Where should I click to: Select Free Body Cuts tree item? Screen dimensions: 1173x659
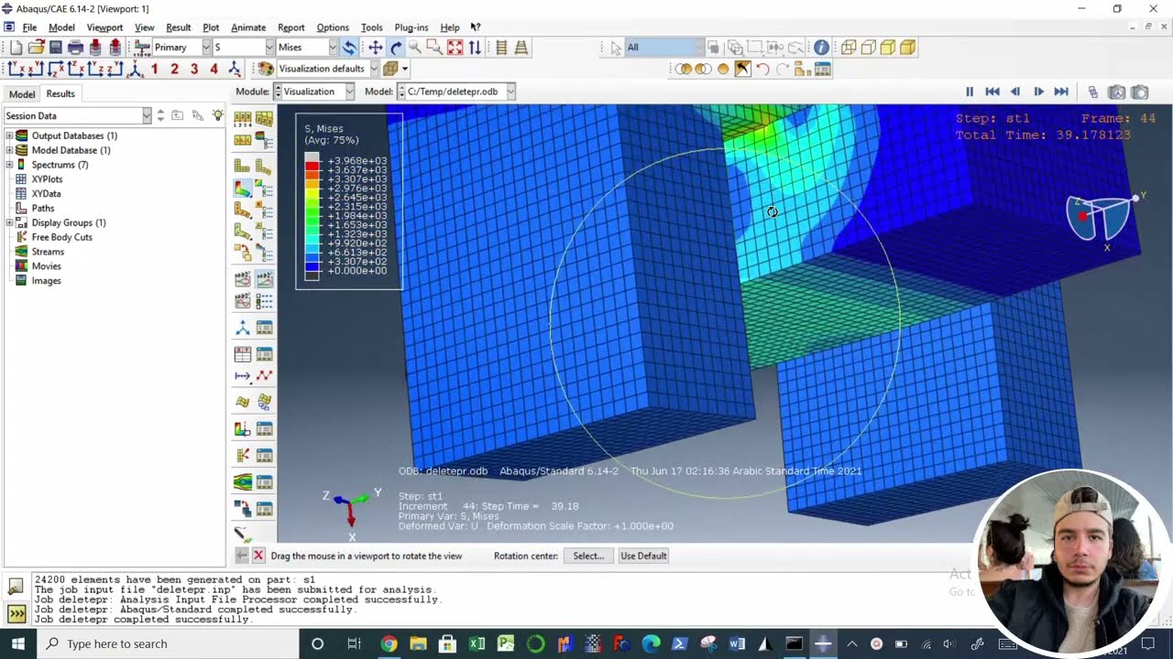click(x=61, y=237)
